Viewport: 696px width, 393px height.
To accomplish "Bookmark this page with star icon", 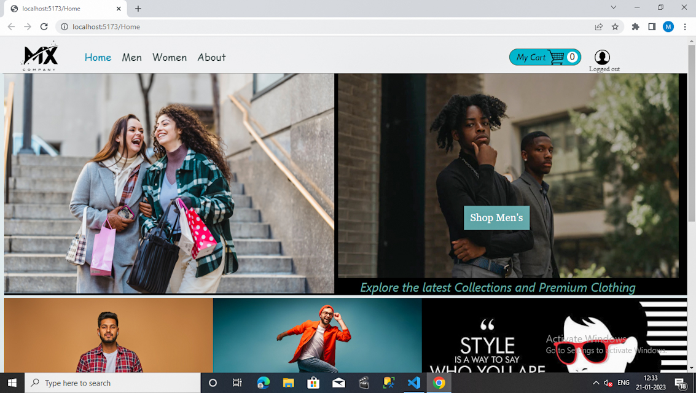I will pos(615,26).
